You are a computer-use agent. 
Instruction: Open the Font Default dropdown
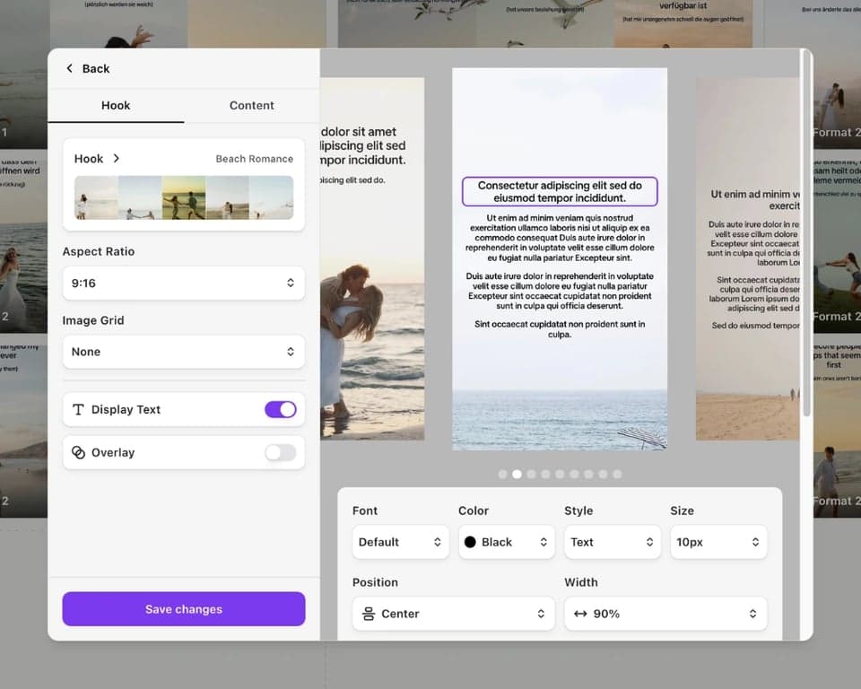400,542
